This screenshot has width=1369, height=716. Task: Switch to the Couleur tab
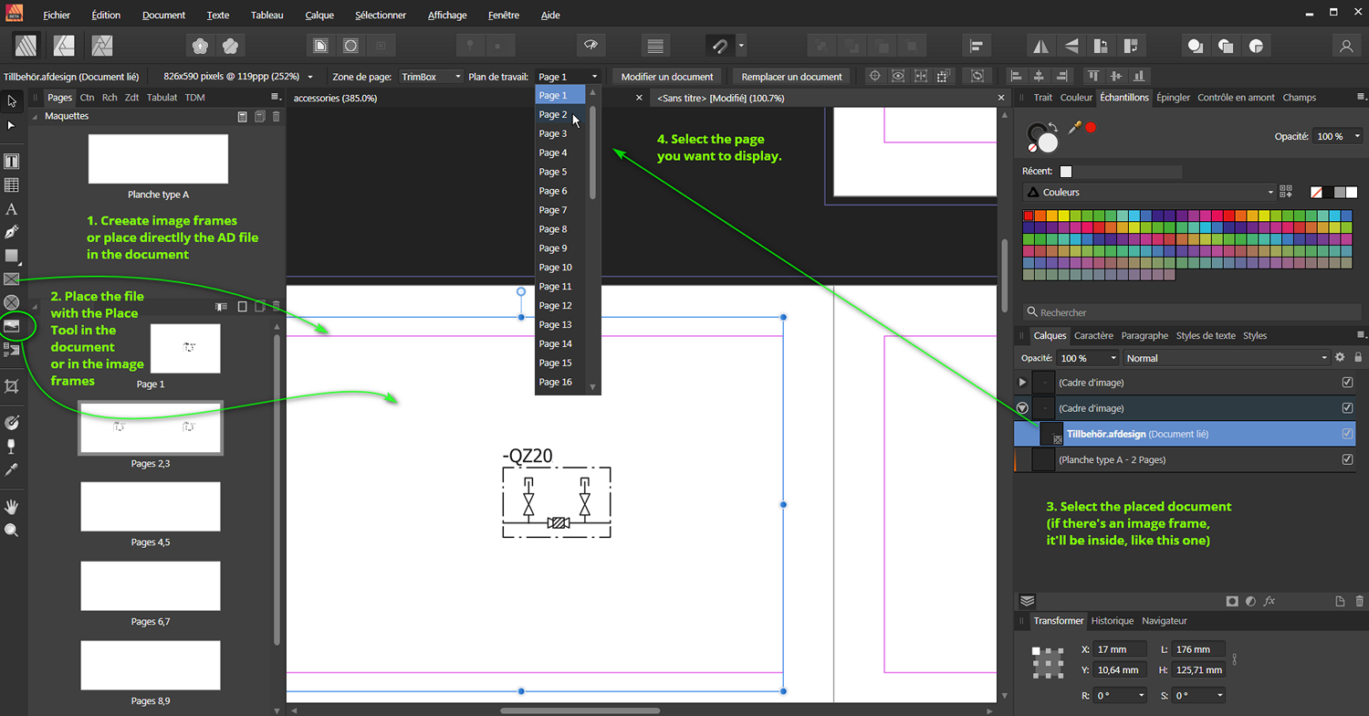click(1076, 98)
